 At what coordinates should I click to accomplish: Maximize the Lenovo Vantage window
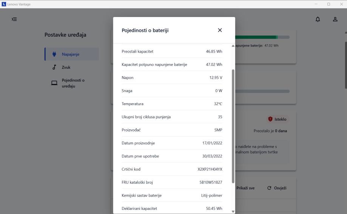[328, 4]
